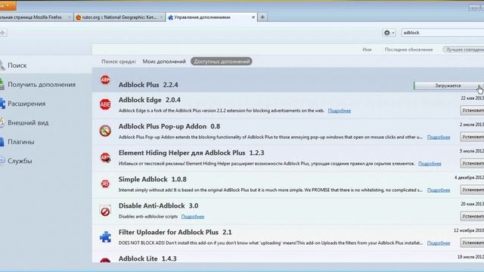Sort by Последнее обновление
This screenshot has height=272, width=484.
tap(408, 50)
